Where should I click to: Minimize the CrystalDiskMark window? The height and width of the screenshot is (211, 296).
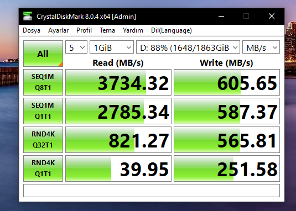tap(221, 16)
